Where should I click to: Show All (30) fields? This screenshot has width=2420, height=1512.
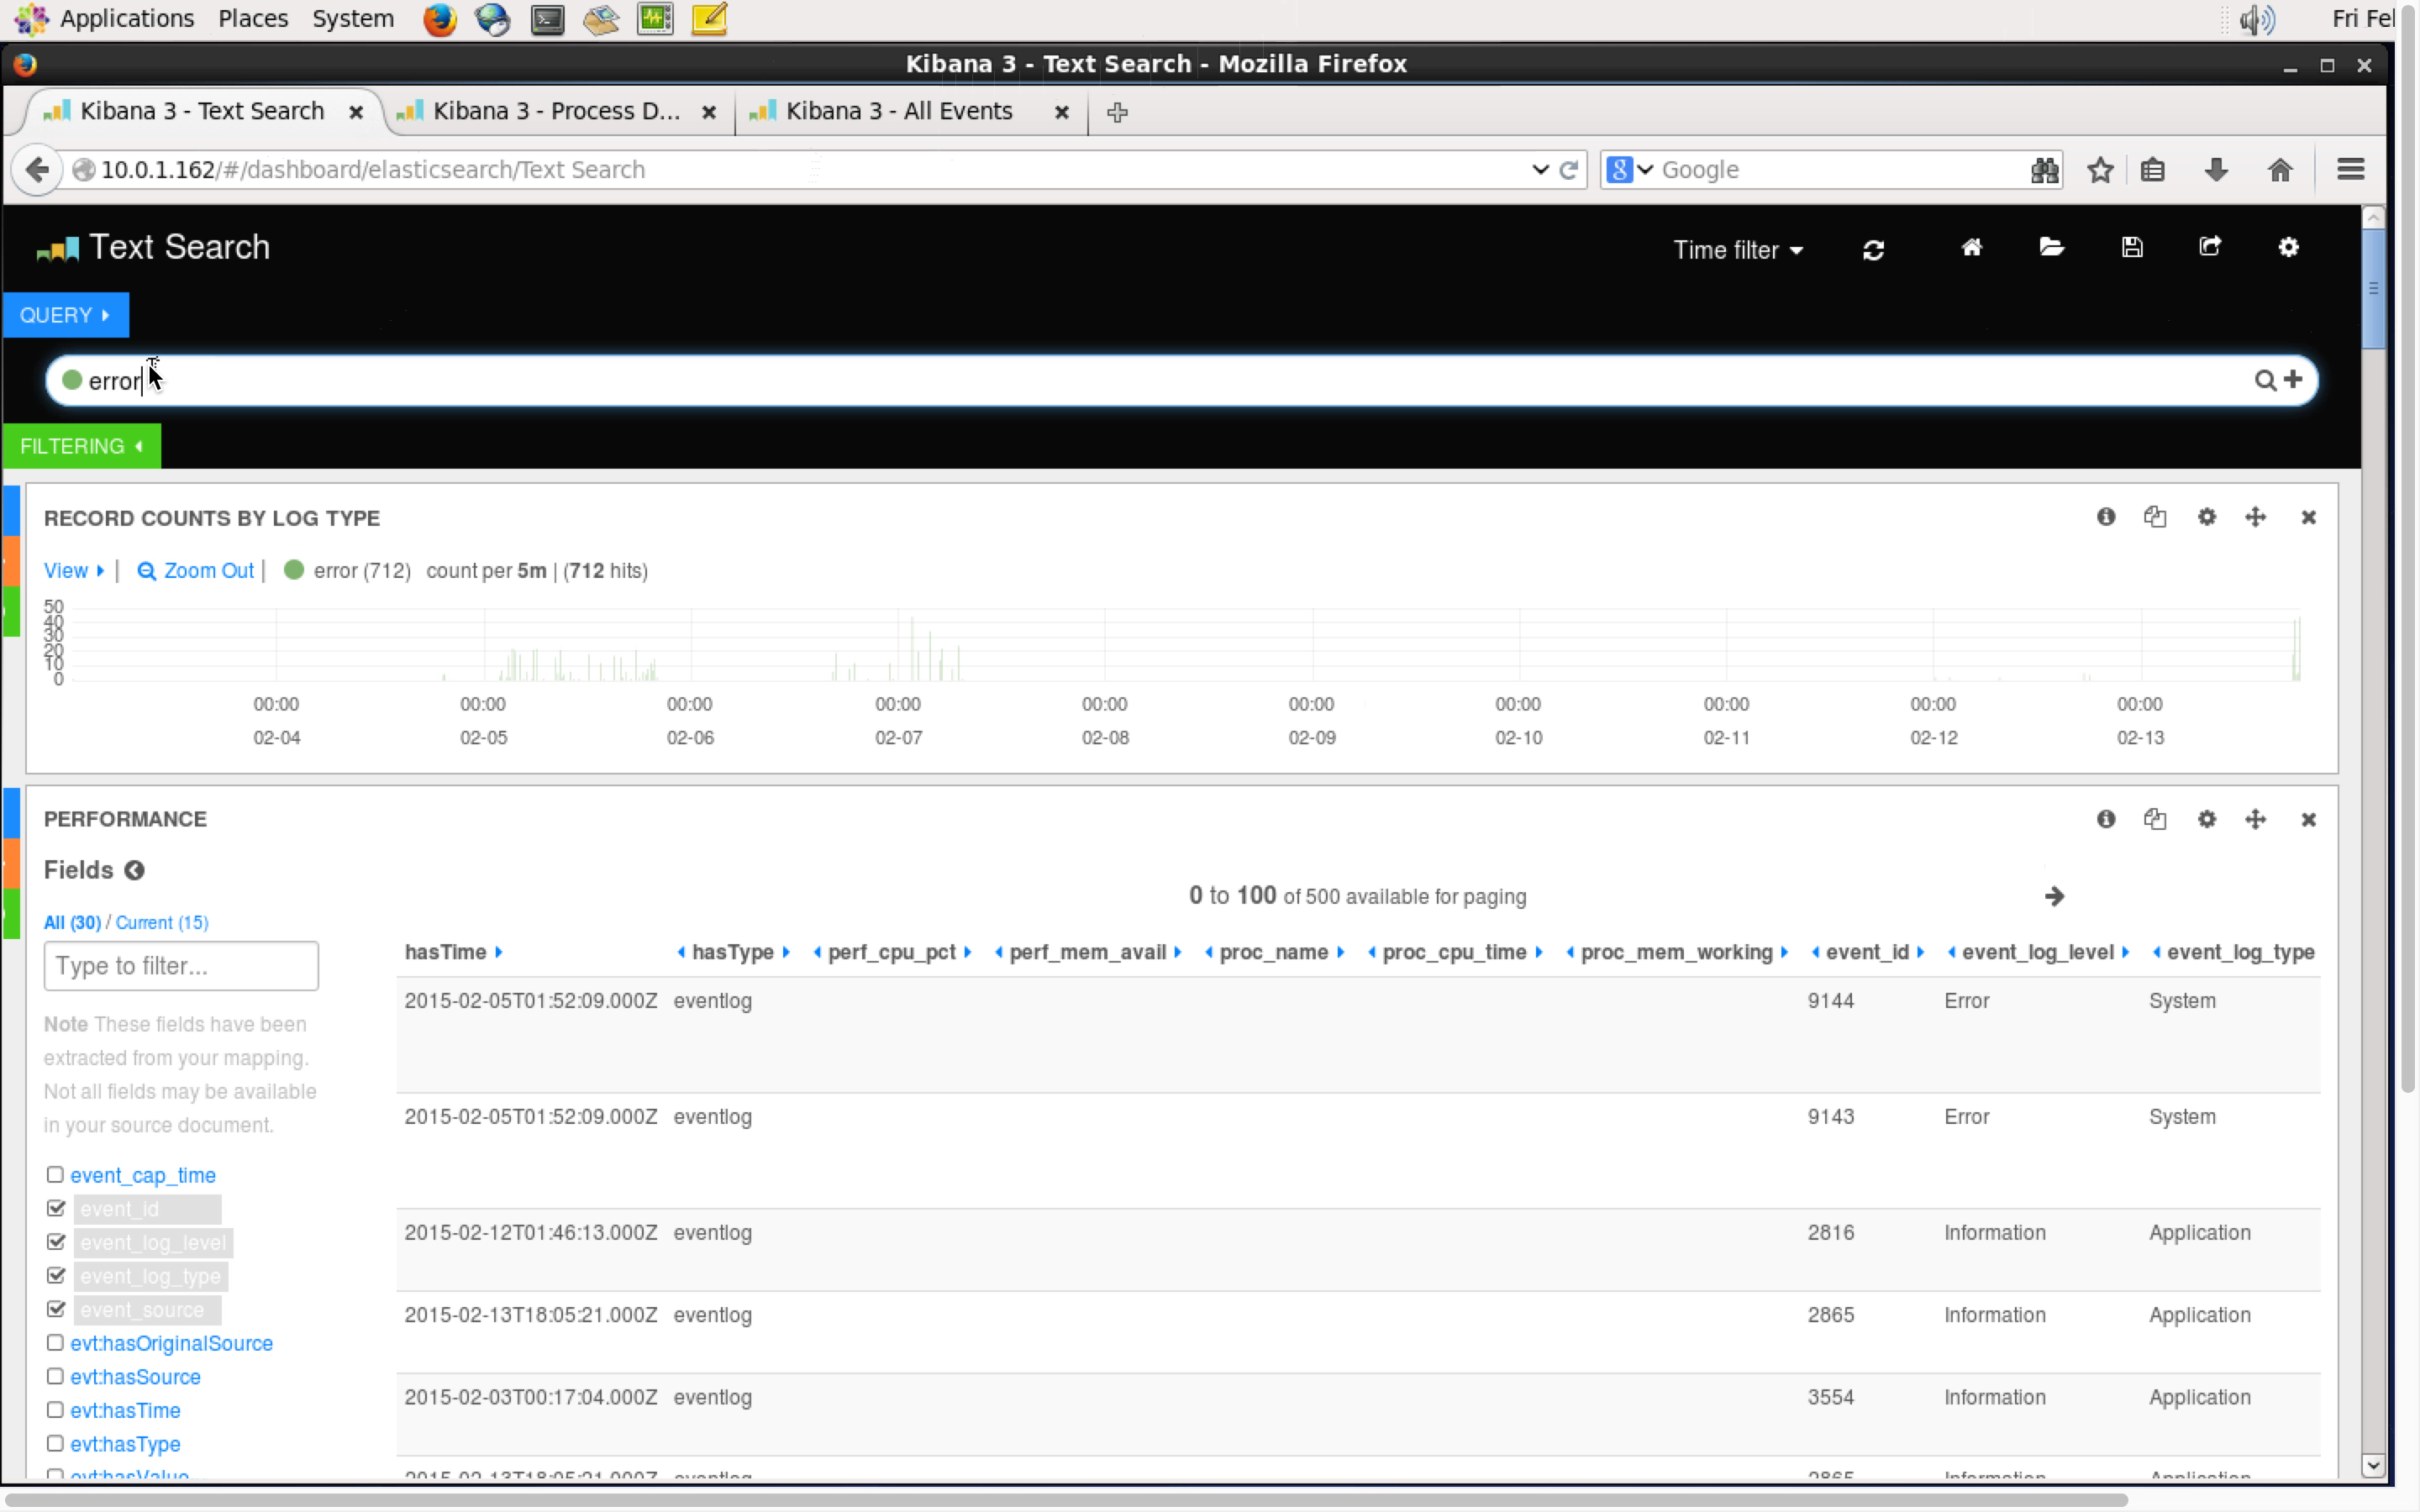tap(72, 922)
